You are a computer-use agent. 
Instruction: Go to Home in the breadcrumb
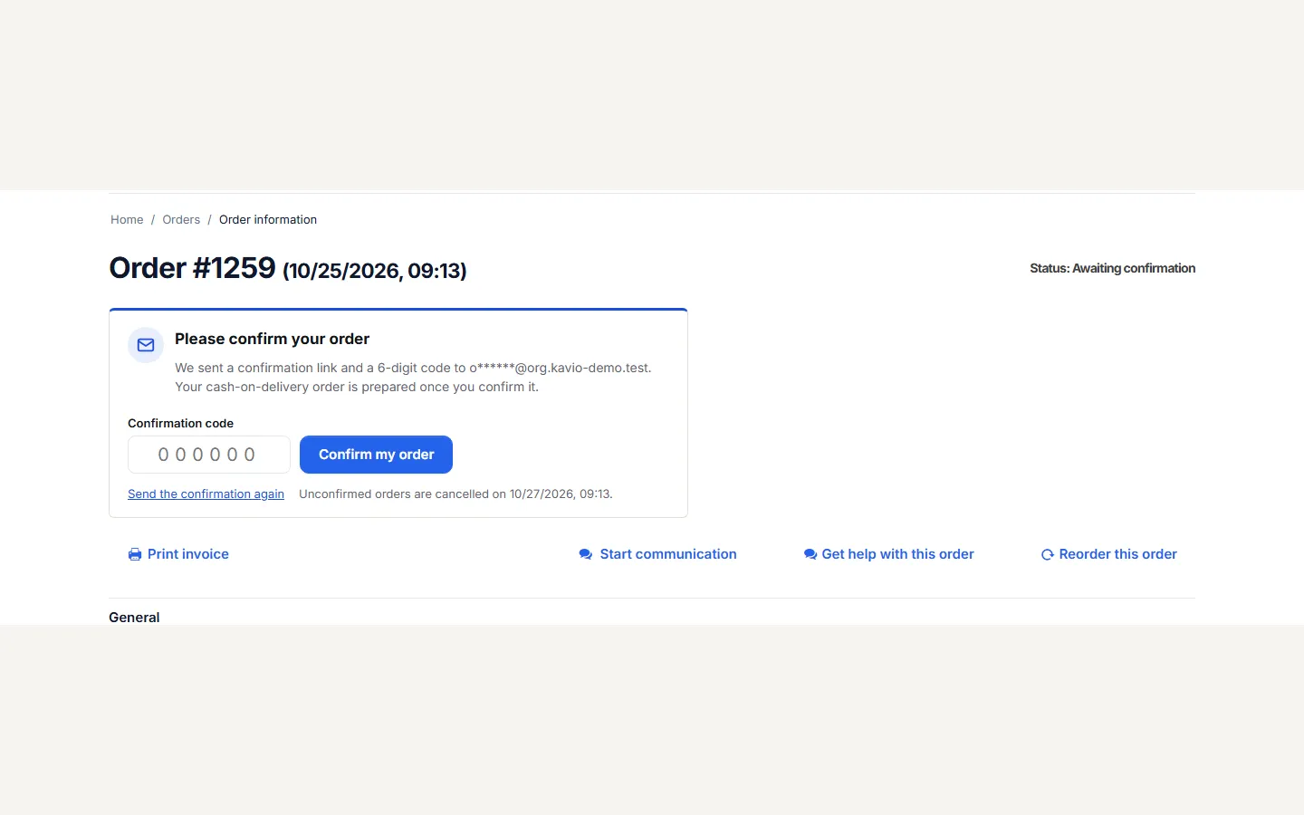pos(127,220)
